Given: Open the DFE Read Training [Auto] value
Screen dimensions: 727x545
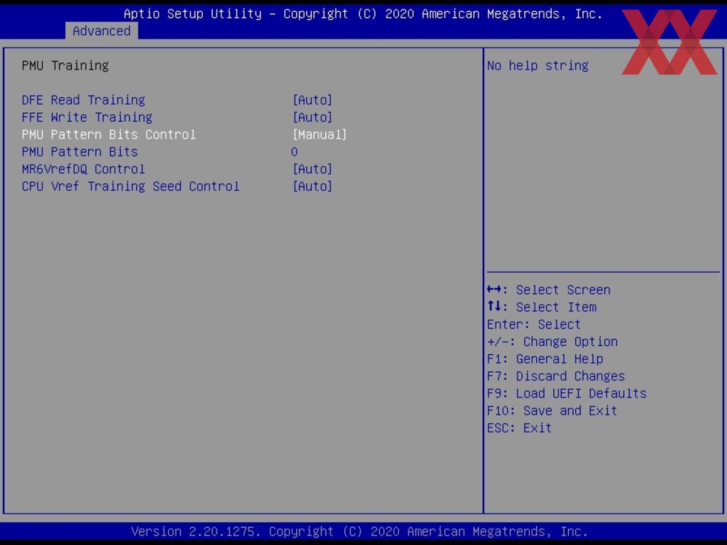Looking at the screenshot, I should tap(313, 100).
